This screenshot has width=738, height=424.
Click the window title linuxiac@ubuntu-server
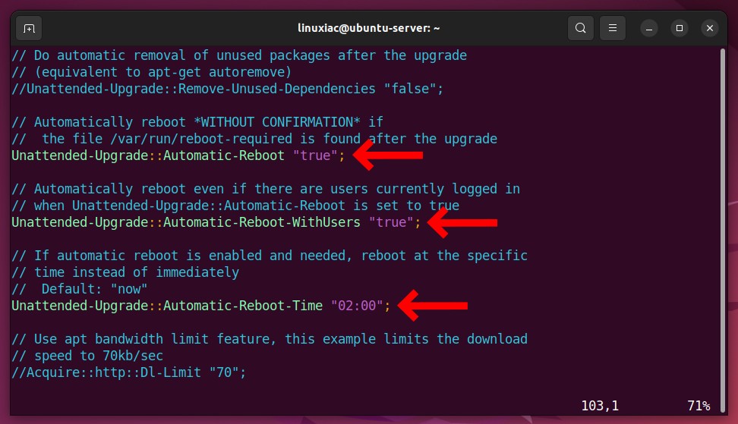point(368,28)
